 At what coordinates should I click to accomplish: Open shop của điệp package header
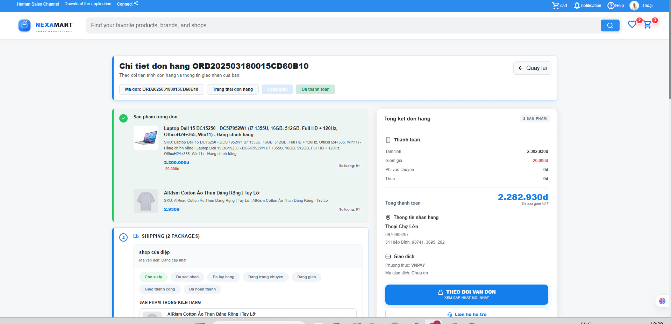coord(248,256)
